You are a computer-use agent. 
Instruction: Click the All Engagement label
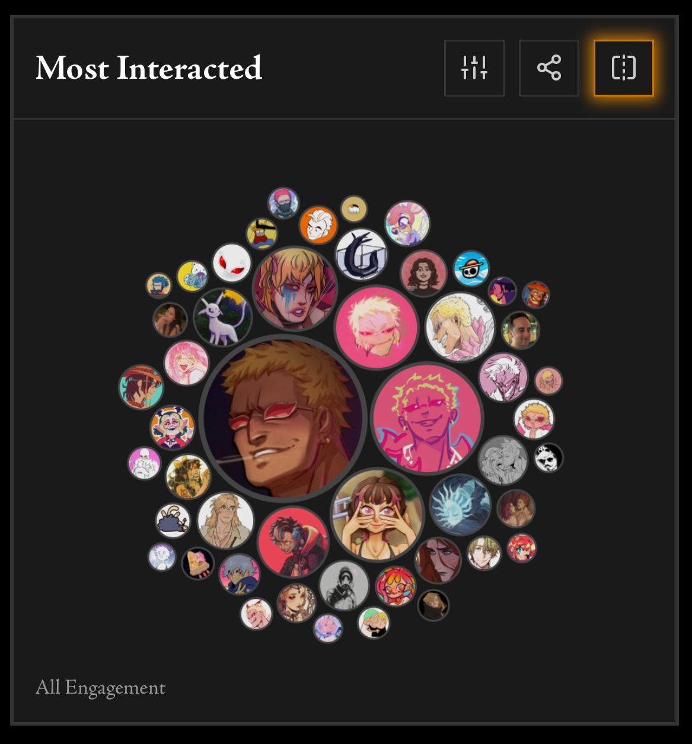[101, 688]
